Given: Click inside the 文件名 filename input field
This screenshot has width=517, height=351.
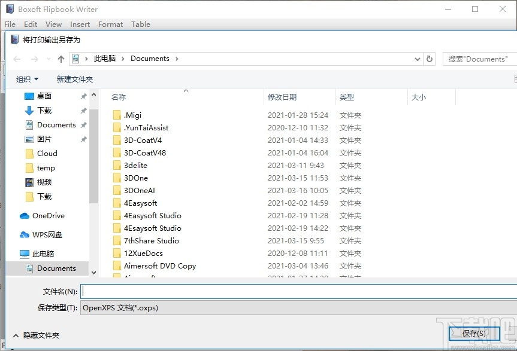Looking at the screenshot, I should point(240,291).
